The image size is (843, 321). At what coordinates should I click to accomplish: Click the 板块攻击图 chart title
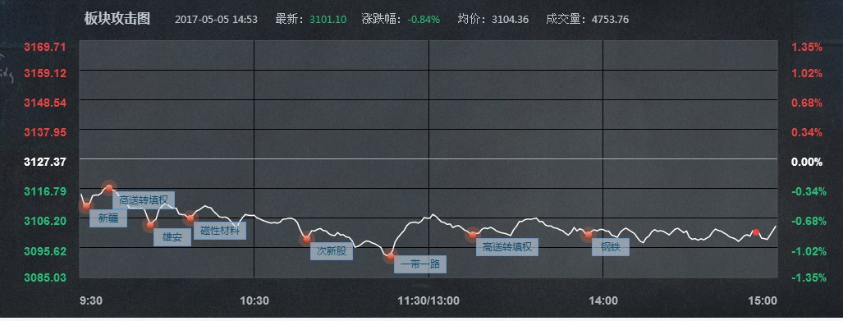point(117,19)
